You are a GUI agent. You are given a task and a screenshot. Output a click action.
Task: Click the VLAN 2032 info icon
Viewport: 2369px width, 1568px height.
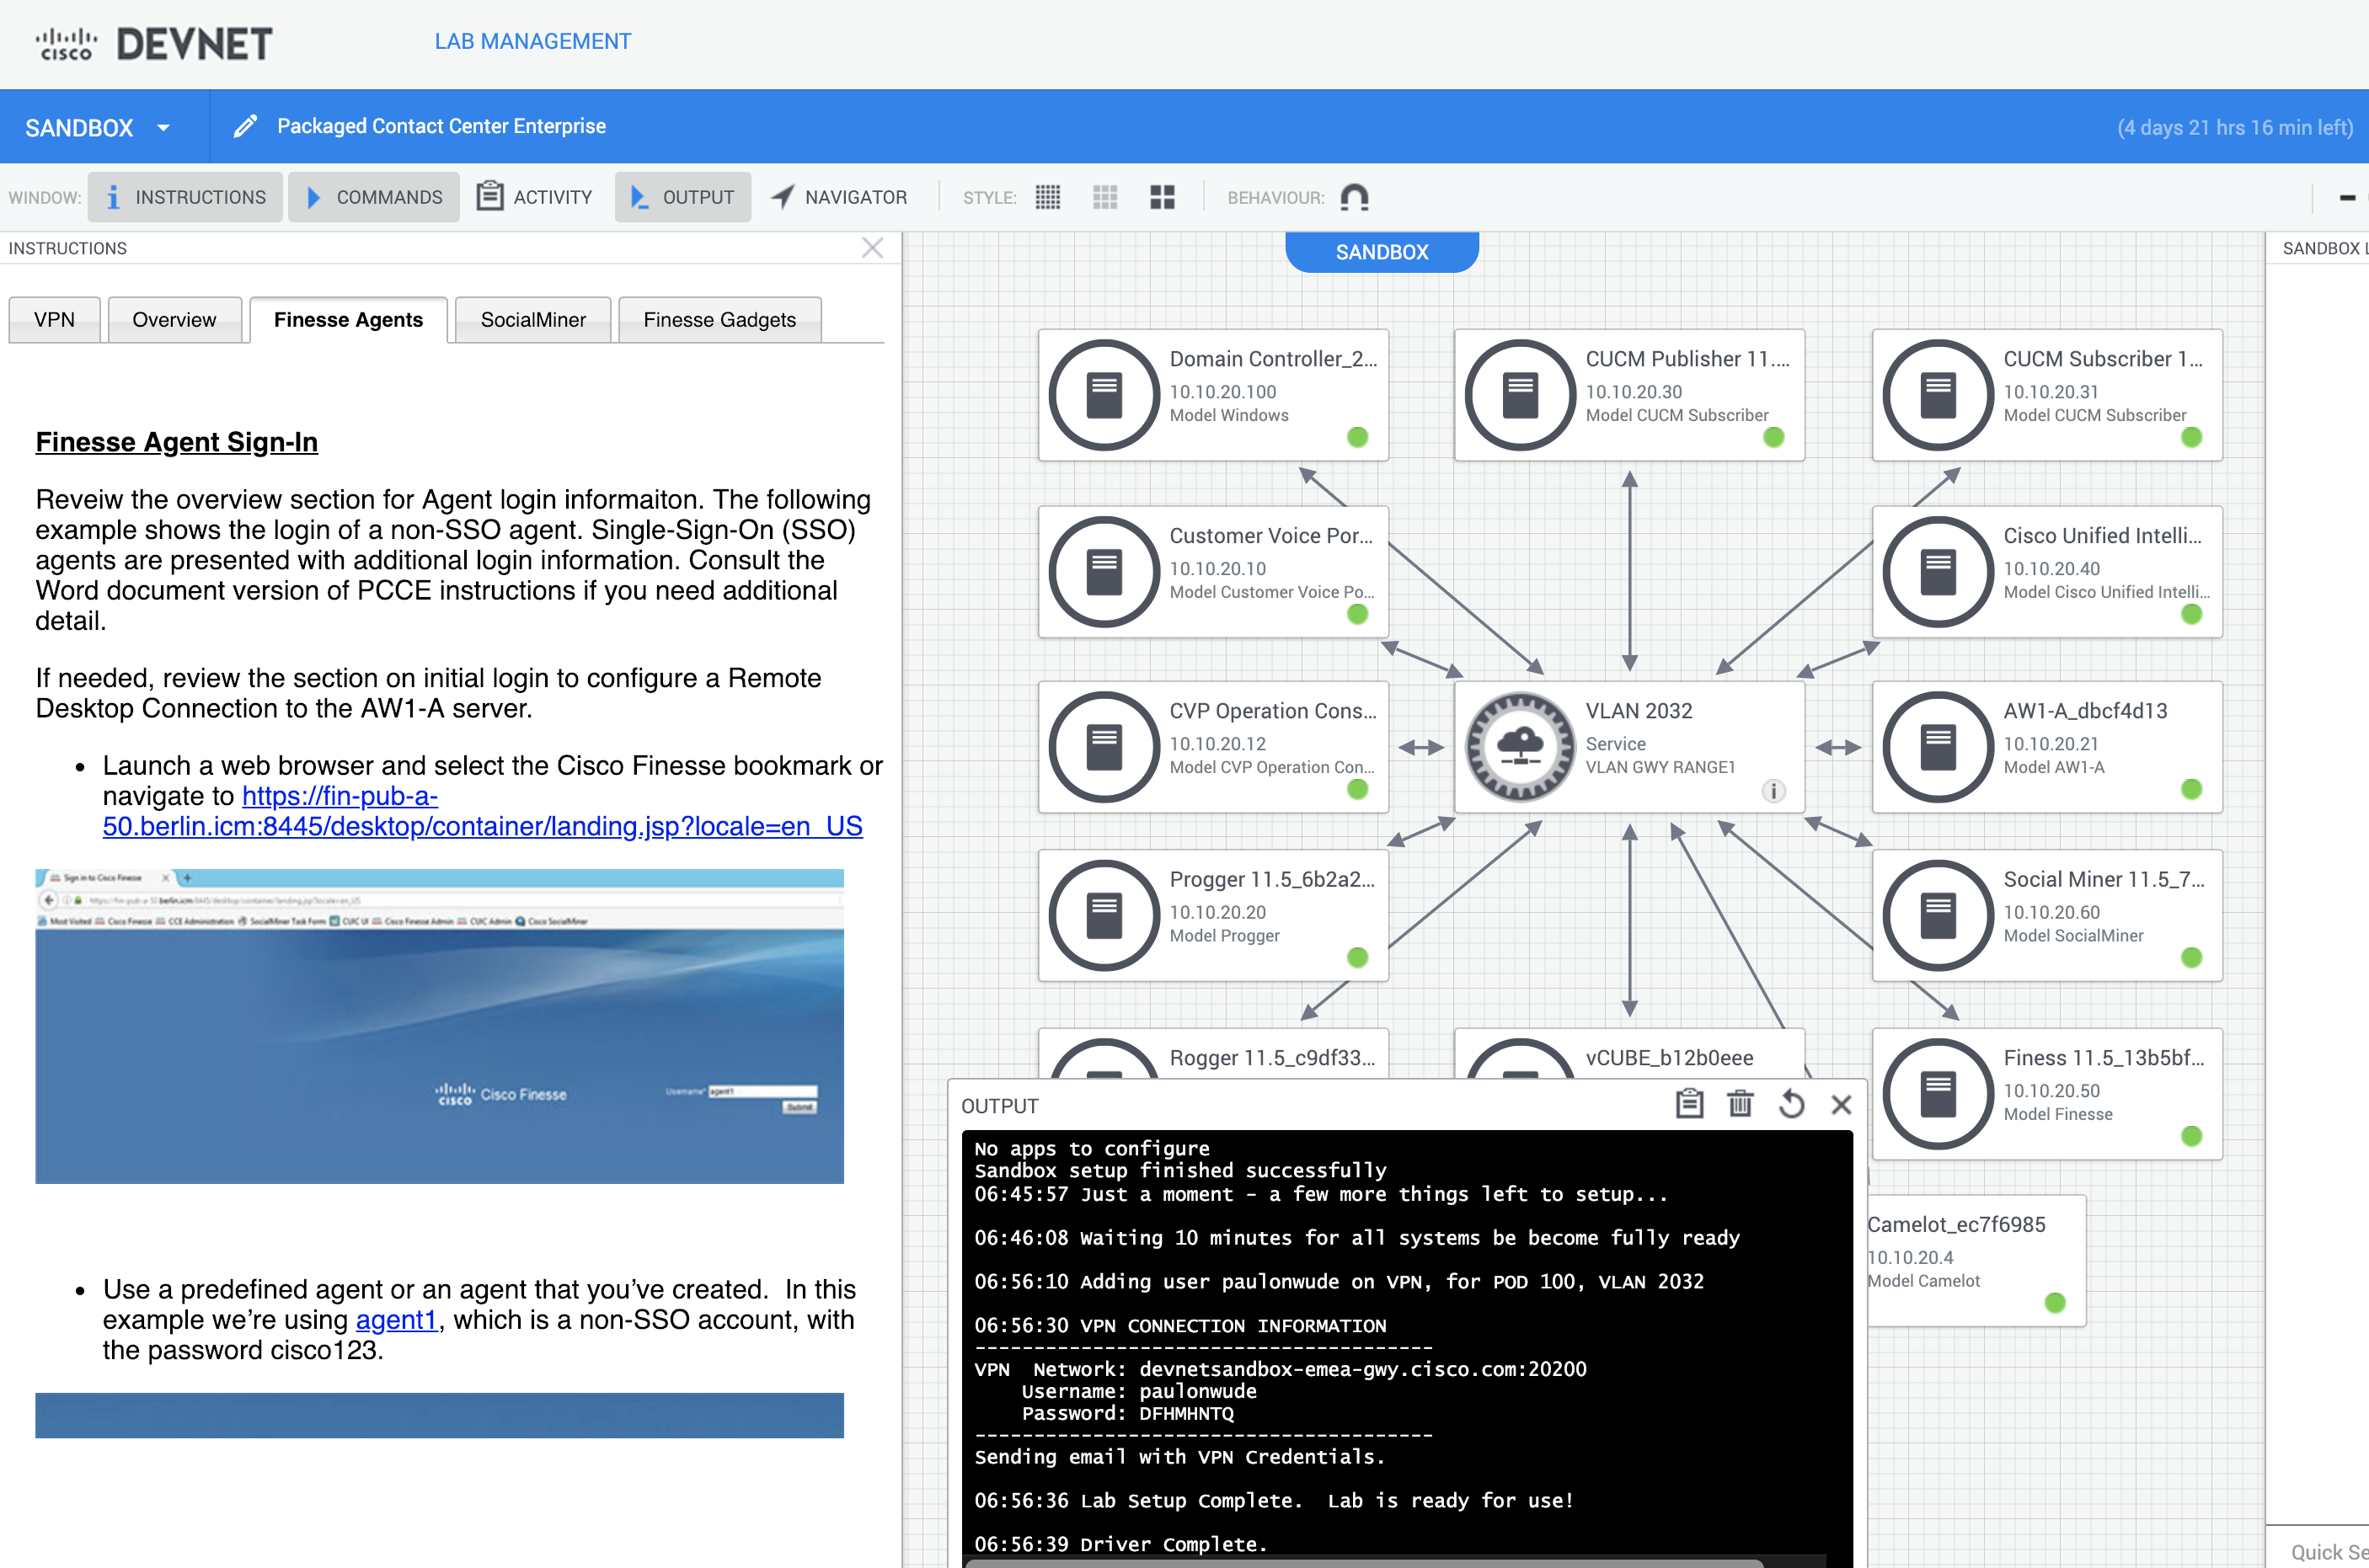tap(1773, 791)
